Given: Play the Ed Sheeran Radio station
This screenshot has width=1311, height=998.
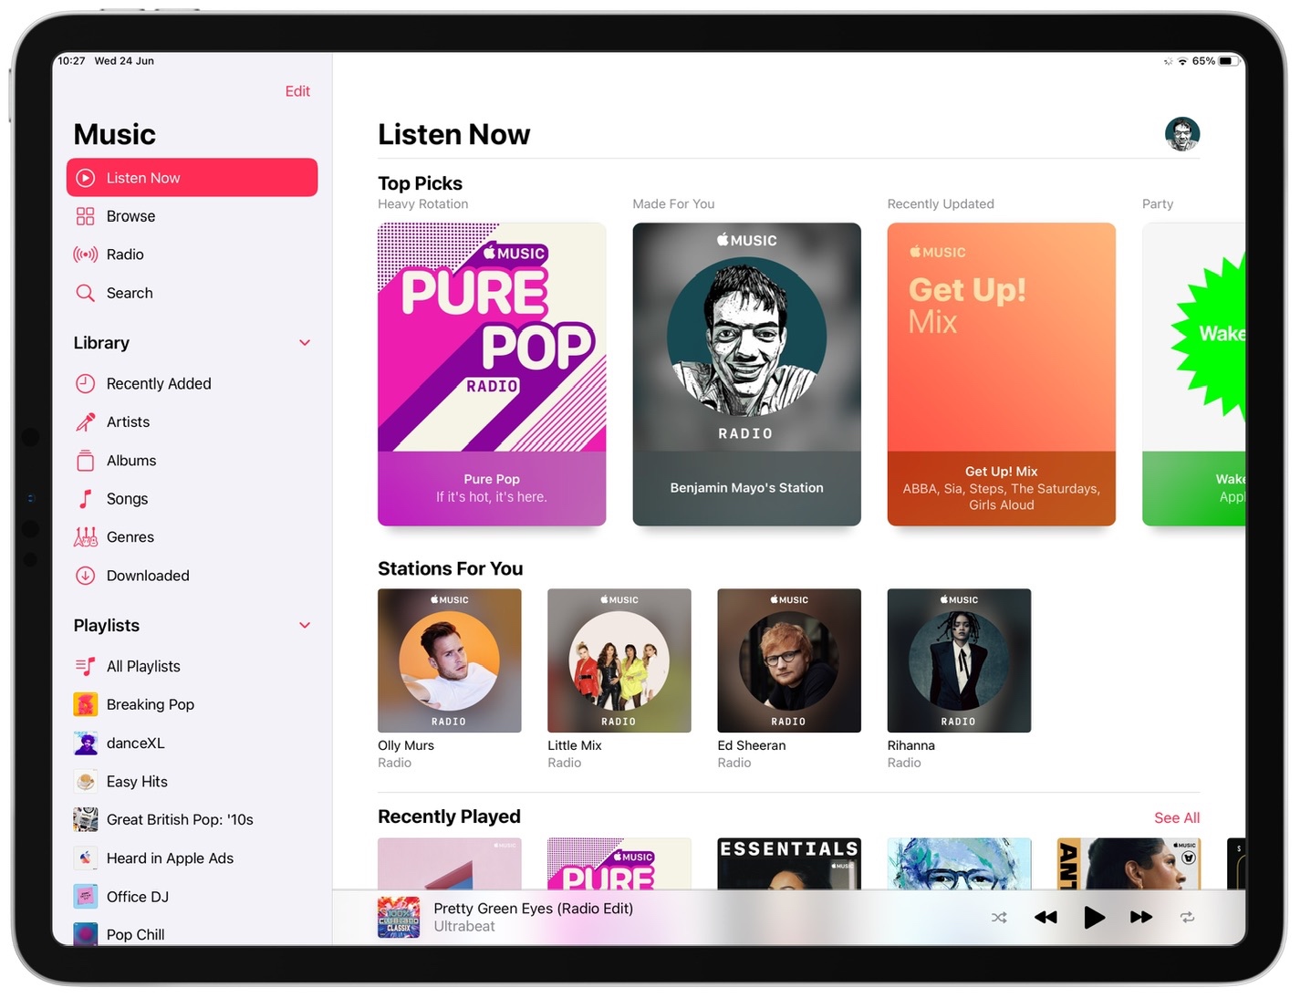Looking at the screenshot, I should 788,660.
